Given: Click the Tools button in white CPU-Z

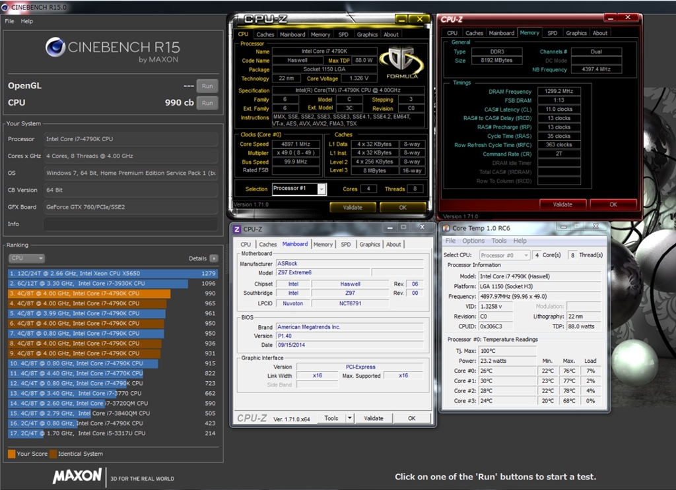Looking at the screenshot, I should [x=331, y=418].
